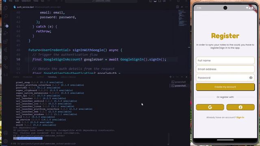Click the awesome_notes command center search box
This screenshot has width=260, height=146.
[x=101, y=1]
